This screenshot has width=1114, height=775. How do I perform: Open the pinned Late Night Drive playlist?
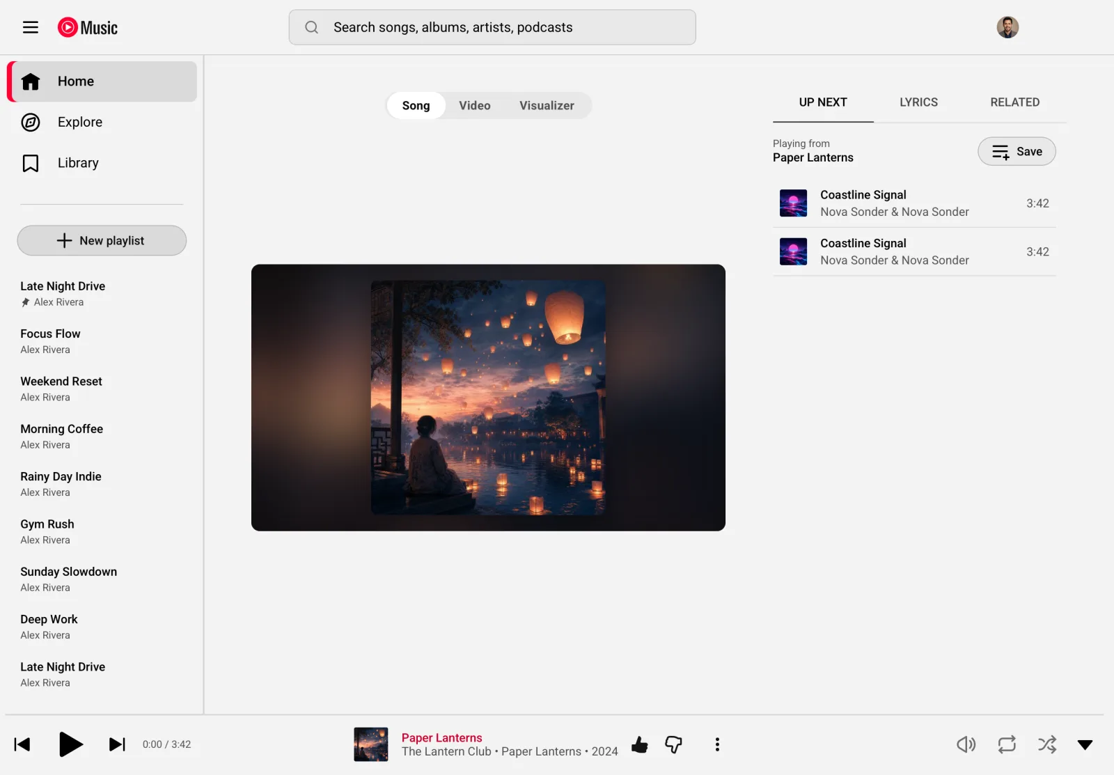[x=102, y=293]
